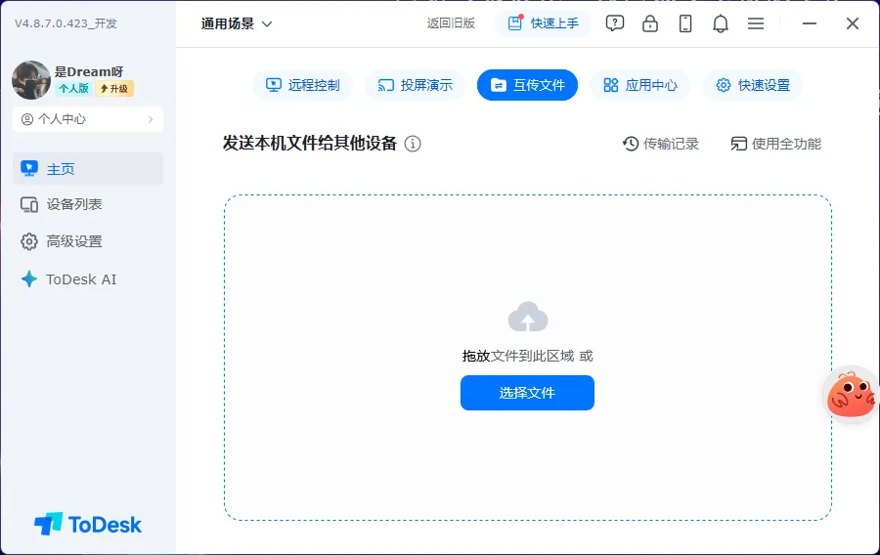Select the 互传文件 tab

pos(528,85)
